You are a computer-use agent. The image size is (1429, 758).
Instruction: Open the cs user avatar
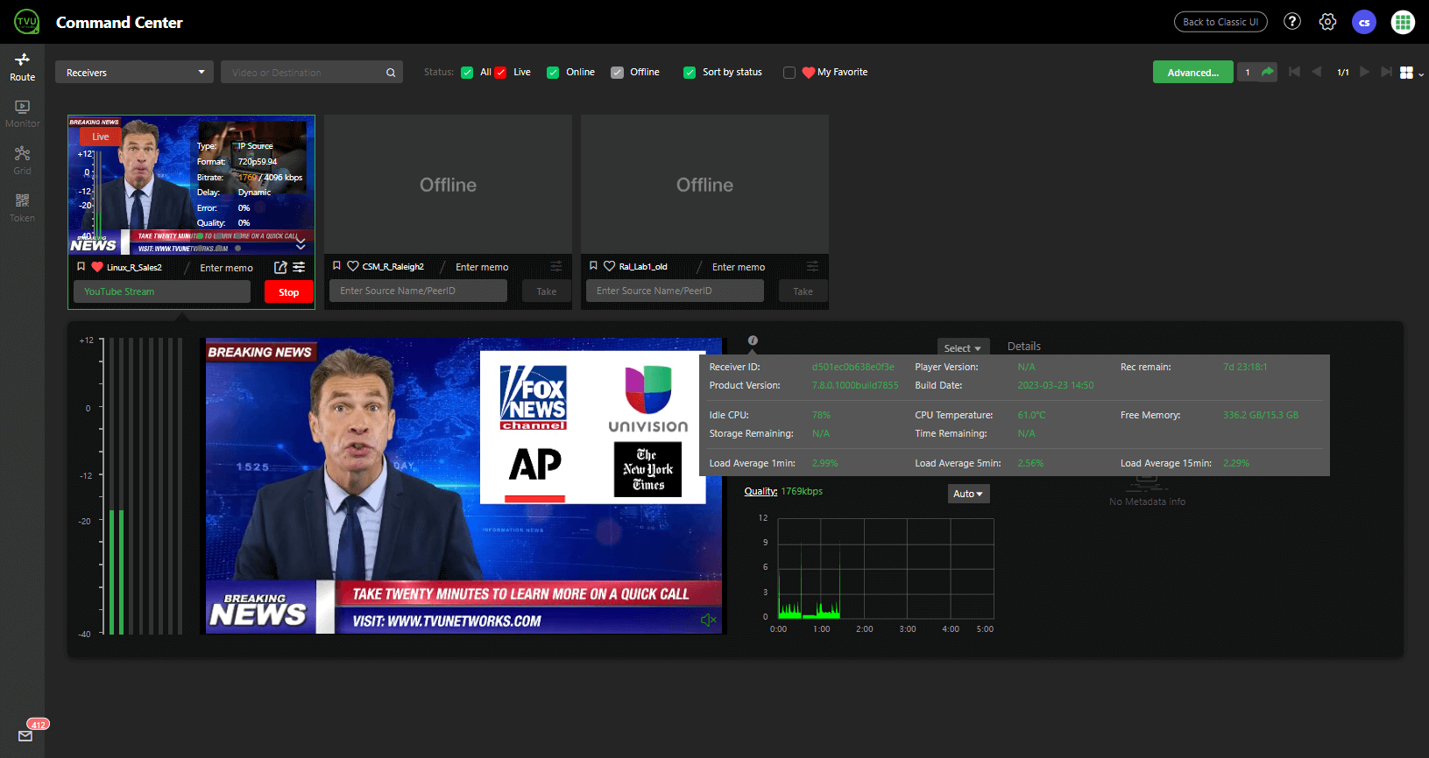(1364, 22)
